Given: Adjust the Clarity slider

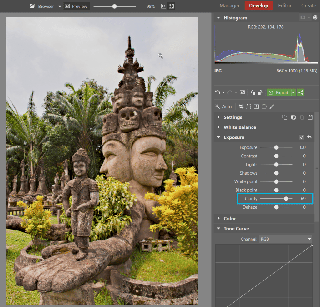Looking at the screenshot, I should tap(286, 199).
